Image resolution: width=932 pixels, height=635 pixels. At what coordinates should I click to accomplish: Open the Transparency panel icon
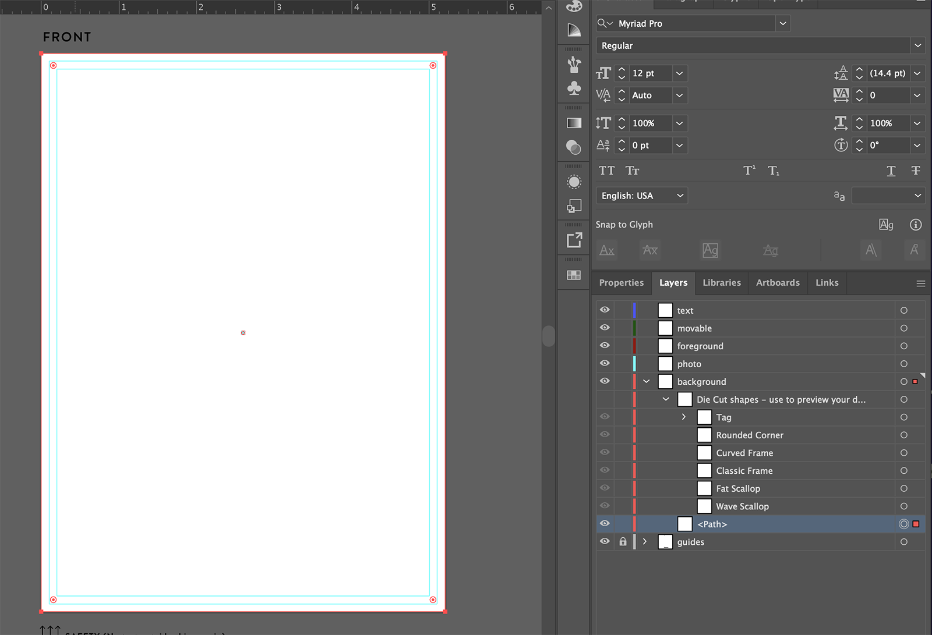coord(574,147)
